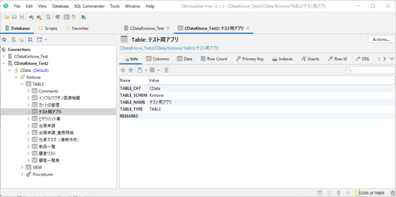396x197 pixels.
Task: Click the Actions... button
Action: (381, 40)
